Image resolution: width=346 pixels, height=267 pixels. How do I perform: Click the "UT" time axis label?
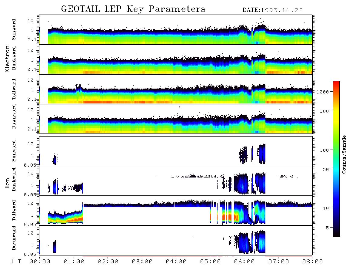(x=15, y=262)
